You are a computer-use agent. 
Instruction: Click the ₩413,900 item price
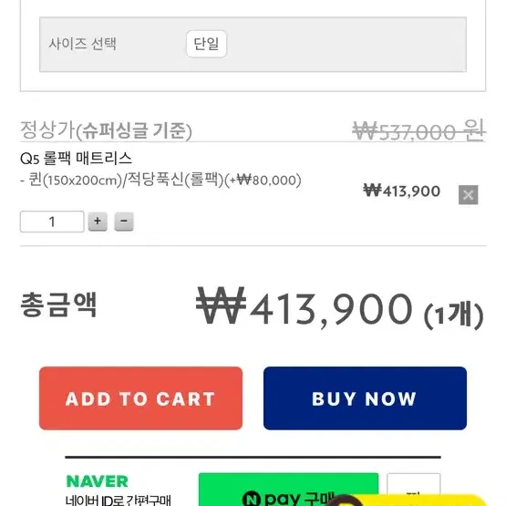tap(402, 191)
